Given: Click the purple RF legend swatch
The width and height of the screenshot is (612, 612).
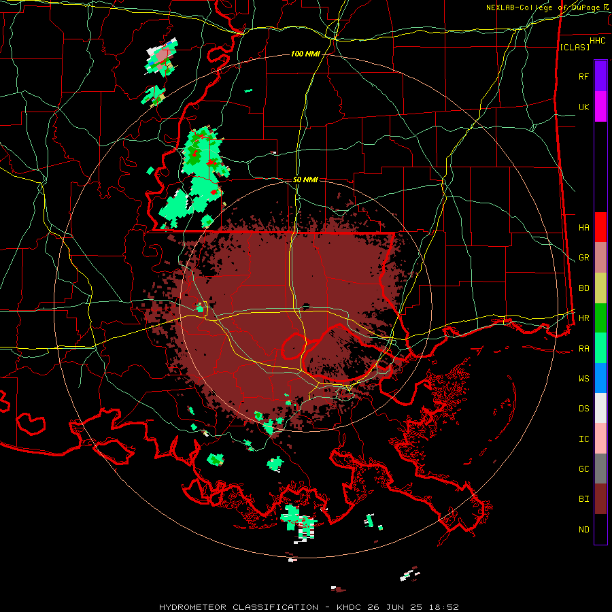Looking at the screenshot, I should click(x=600, y=76).
